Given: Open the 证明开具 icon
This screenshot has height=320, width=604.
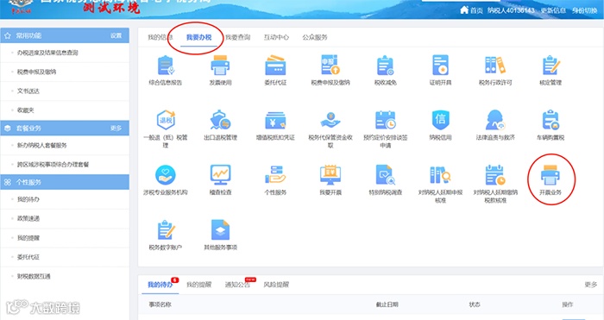Looking at the screenshot, I should [x=440, y=65].
